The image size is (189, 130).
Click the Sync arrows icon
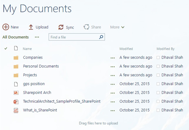click(61, 27)
